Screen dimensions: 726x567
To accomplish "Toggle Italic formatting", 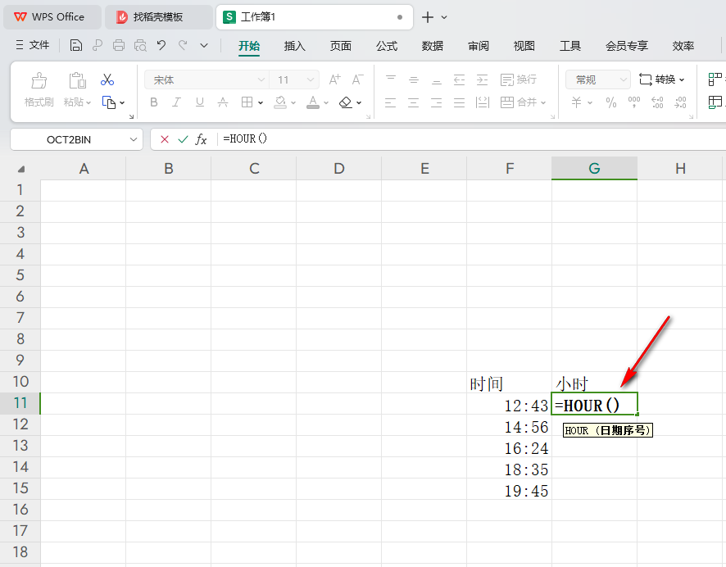I will (176, 102).
